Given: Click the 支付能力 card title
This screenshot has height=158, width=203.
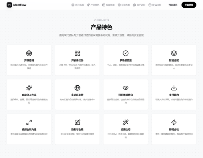Looking at the screenshot, I should 174,95.
